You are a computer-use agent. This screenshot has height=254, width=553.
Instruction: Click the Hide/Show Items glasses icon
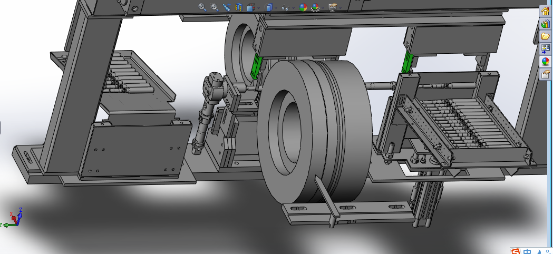pos(285,7)
